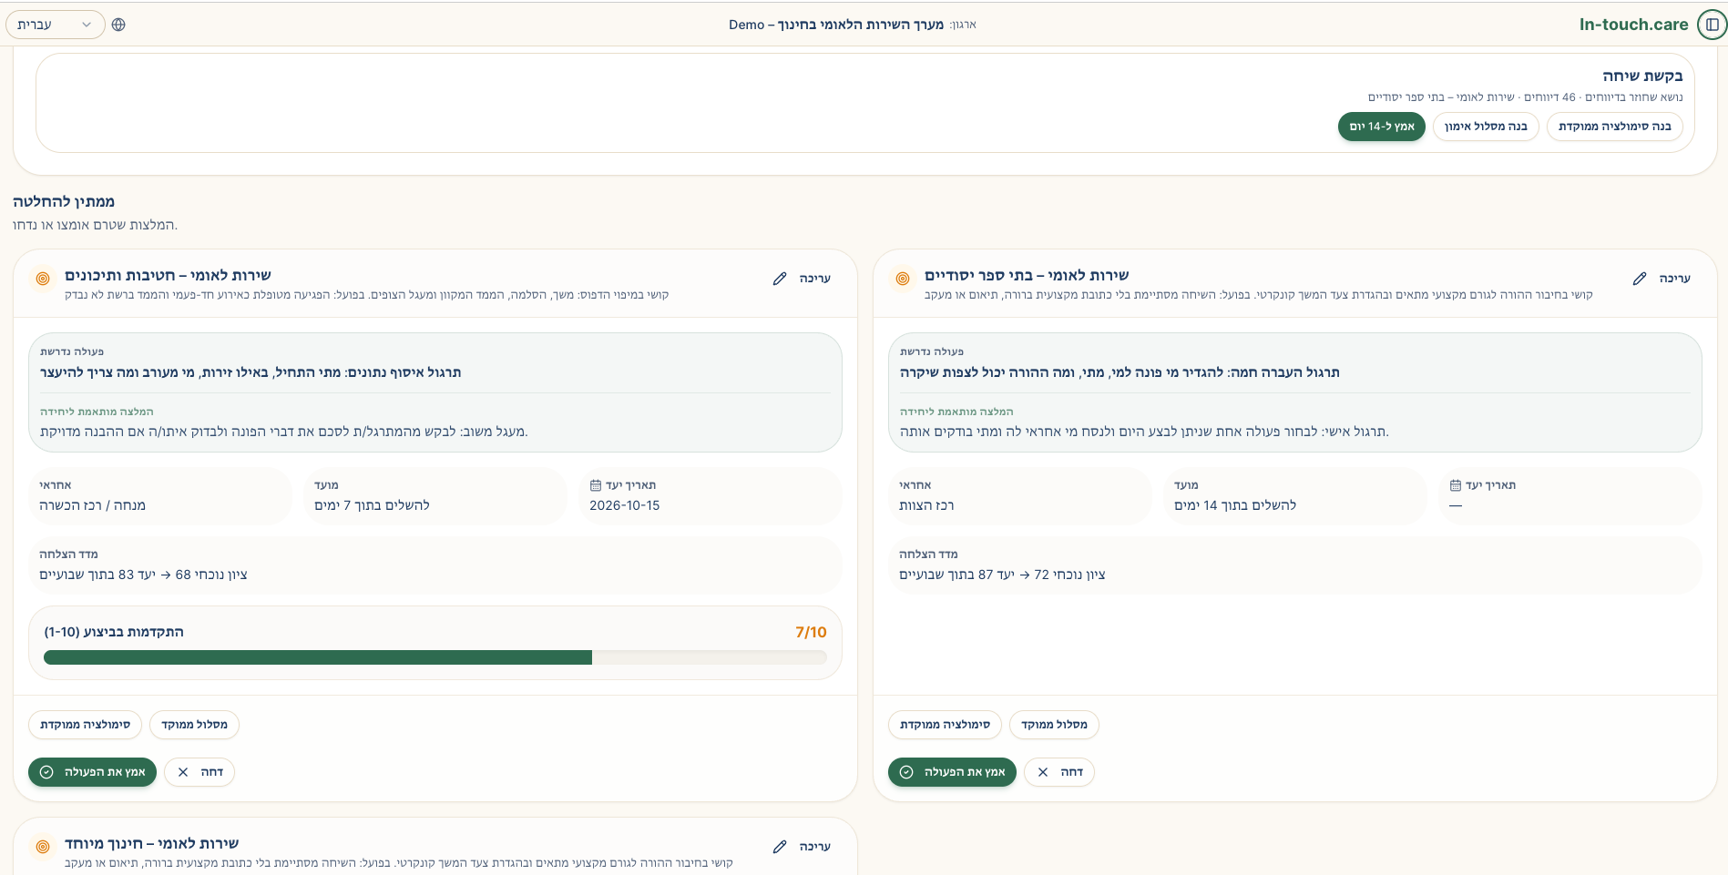Image resolution: width=1728 pixels, height=875 pixels.
Task: Click the pencil edit icon on בתי ספר יסודיים card
Action: 1640,279
